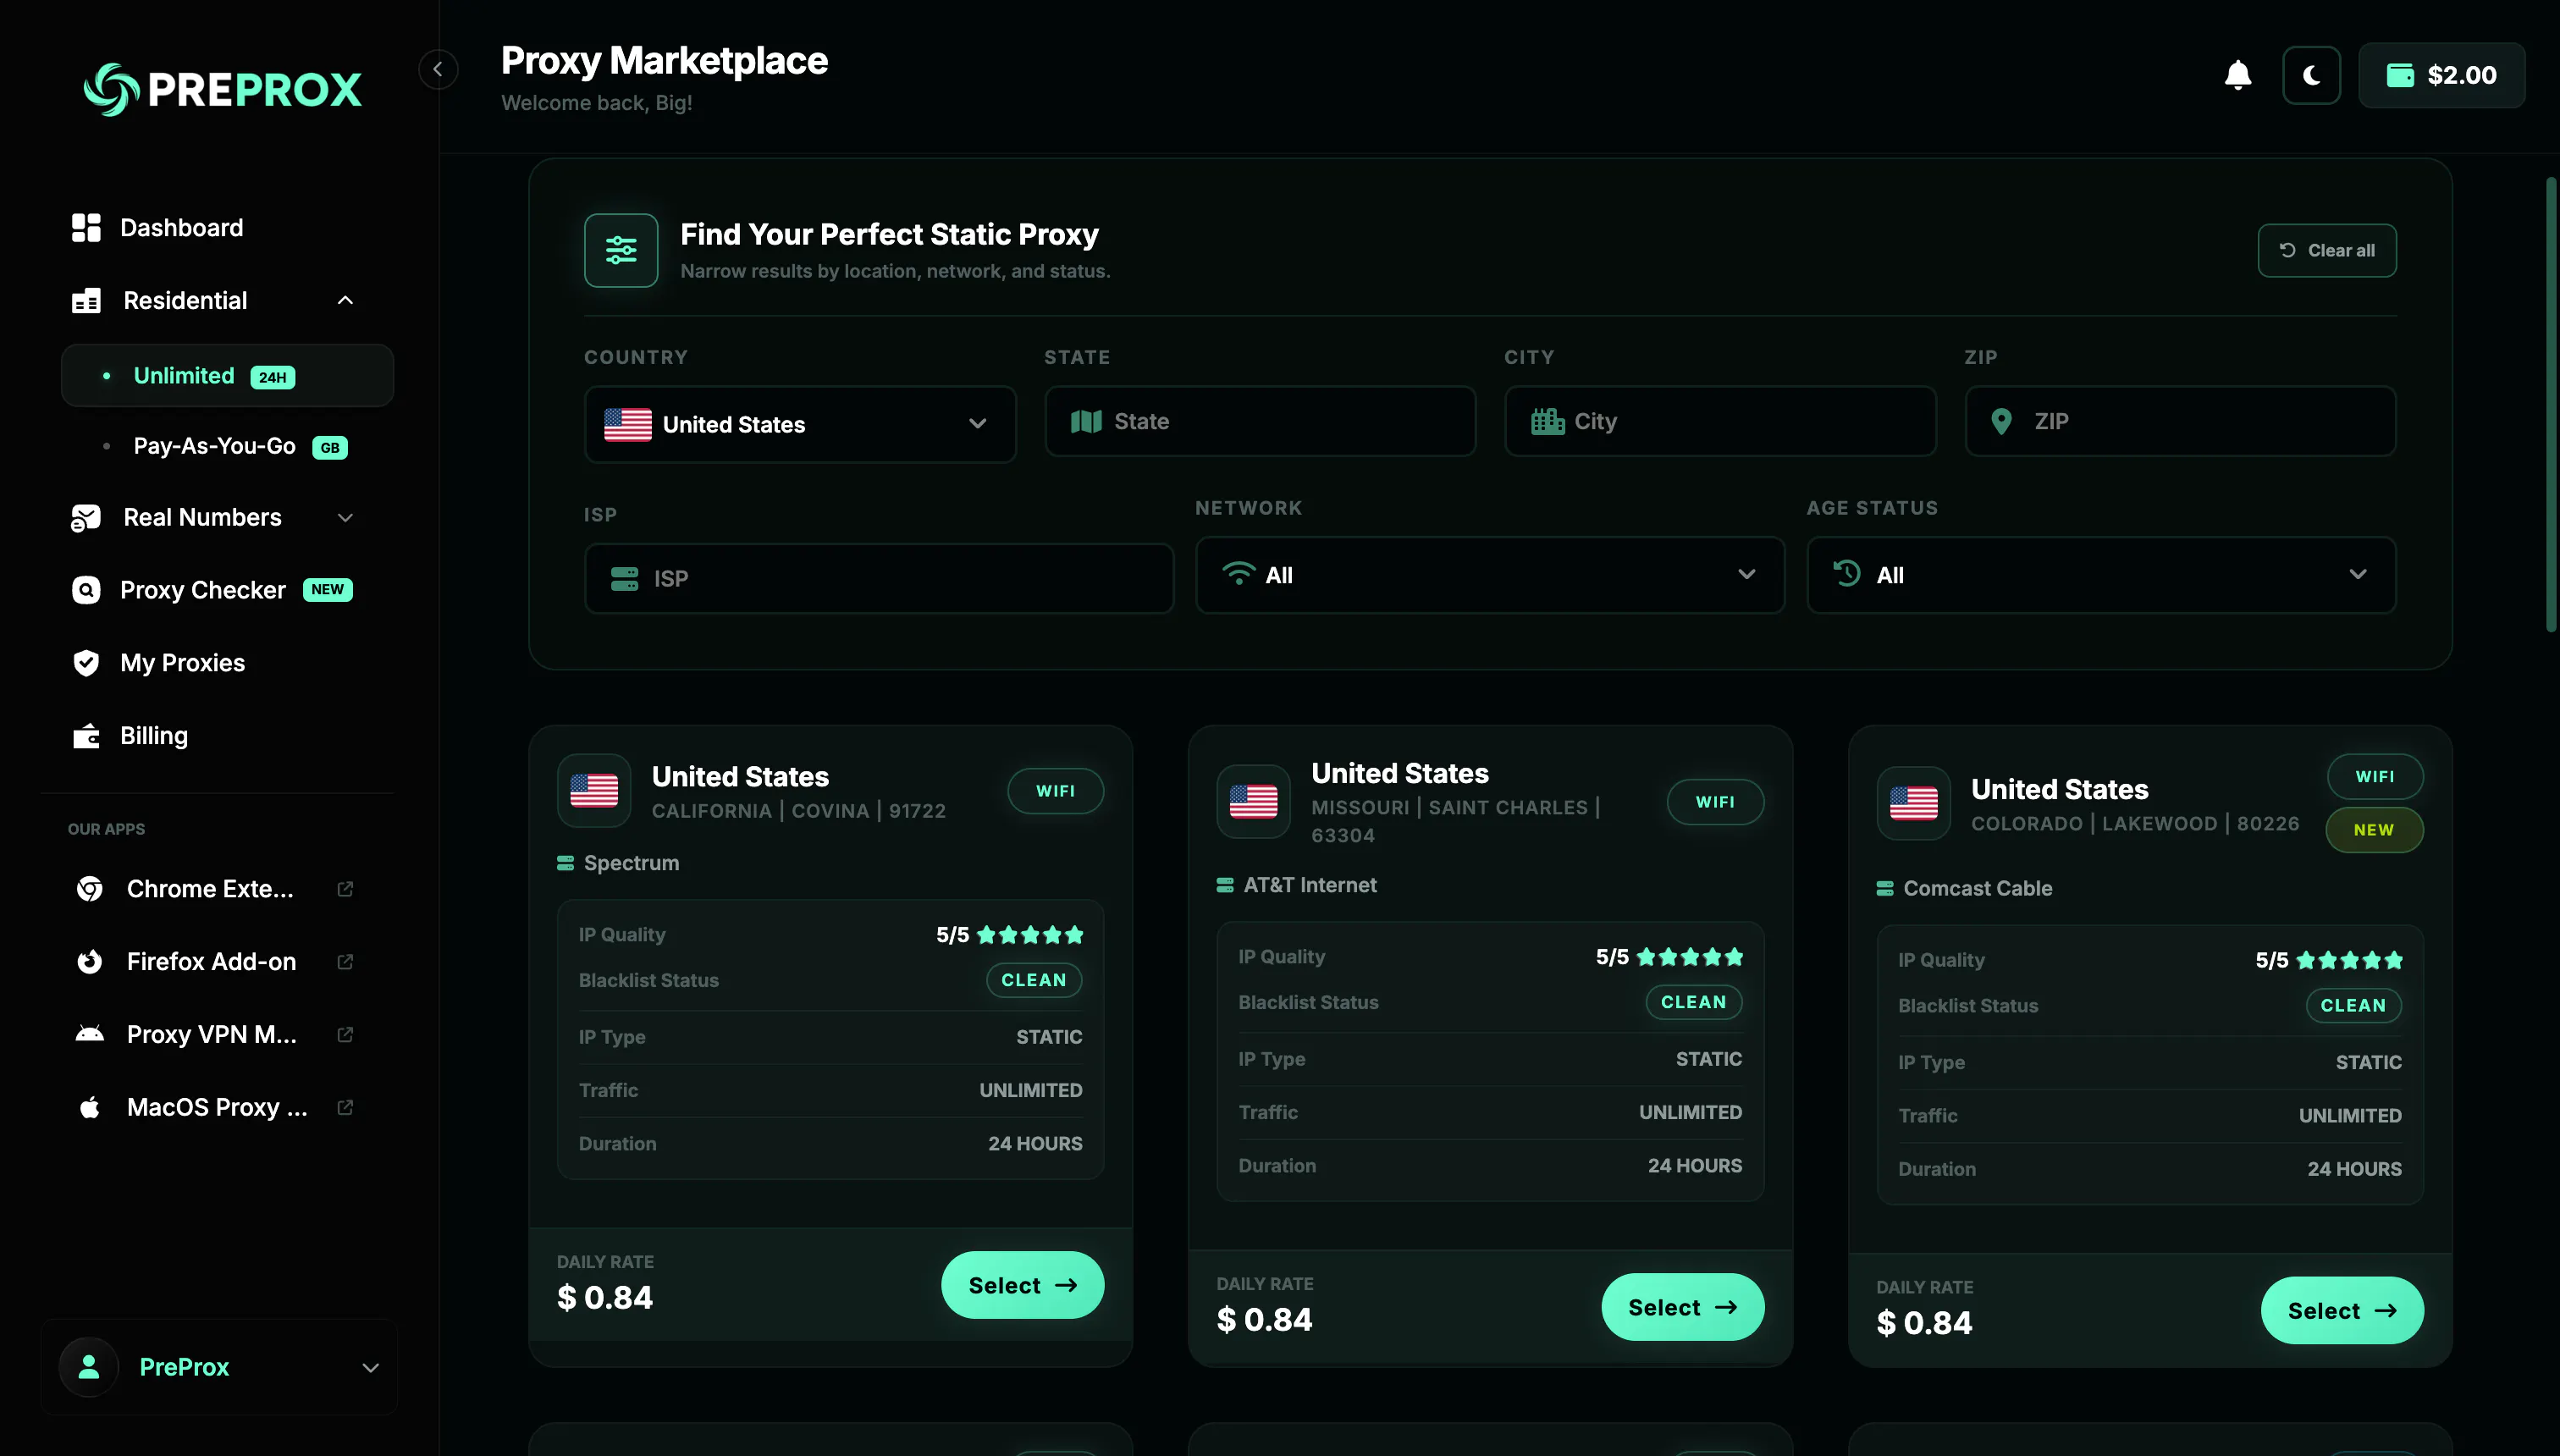The image size is (2560, 1456).
Task: Click the five-star rating on Comcast card
Action: (2349, 960)
